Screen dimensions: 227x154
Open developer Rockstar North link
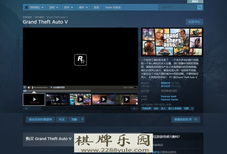(169, 96)
